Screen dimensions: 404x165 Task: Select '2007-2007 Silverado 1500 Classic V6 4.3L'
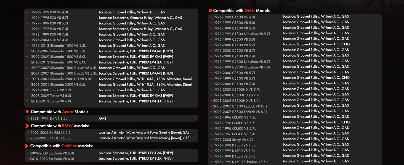coord(64,68)
